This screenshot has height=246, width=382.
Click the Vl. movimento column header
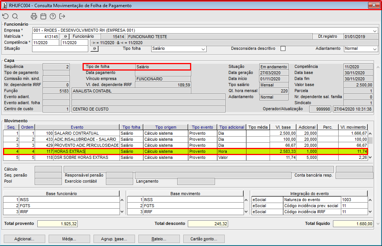tap(352, 127)
